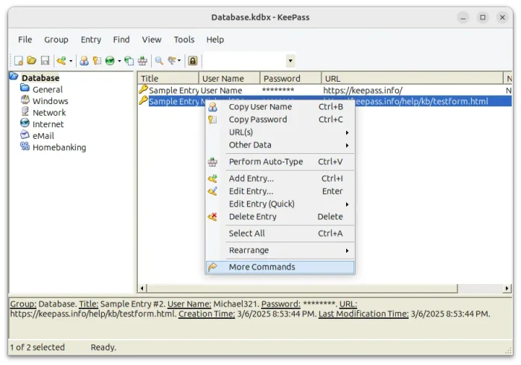Open the Tools menu
The width and height of the screenshot is (521, 365).
pyautogui.click(x=184, y=39)
